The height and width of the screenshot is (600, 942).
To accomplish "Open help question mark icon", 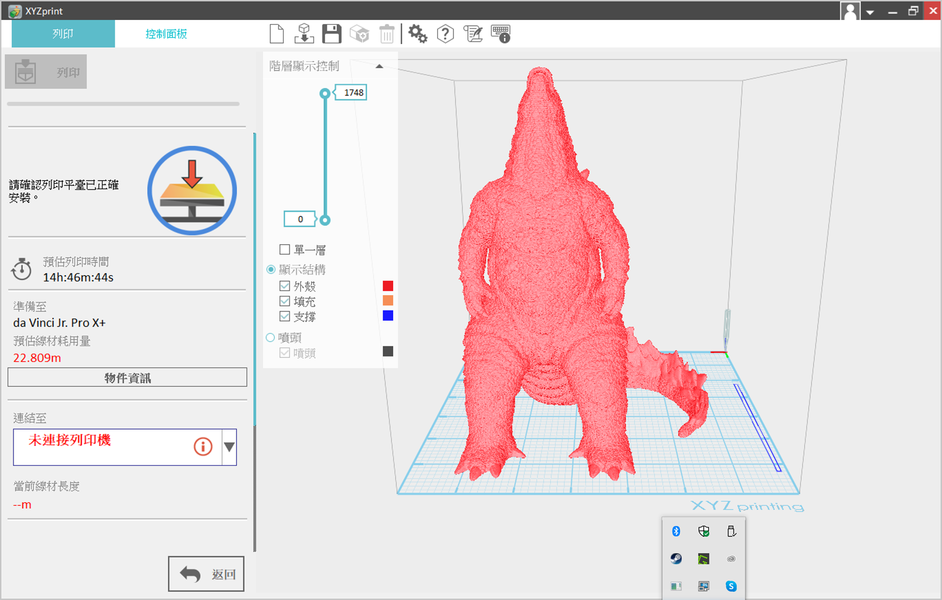I will pyautogui.click(x=445, y=34).
